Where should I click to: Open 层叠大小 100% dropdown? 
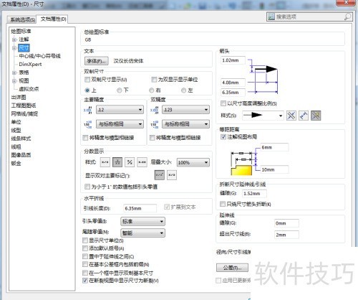click(x=193, y=162)
